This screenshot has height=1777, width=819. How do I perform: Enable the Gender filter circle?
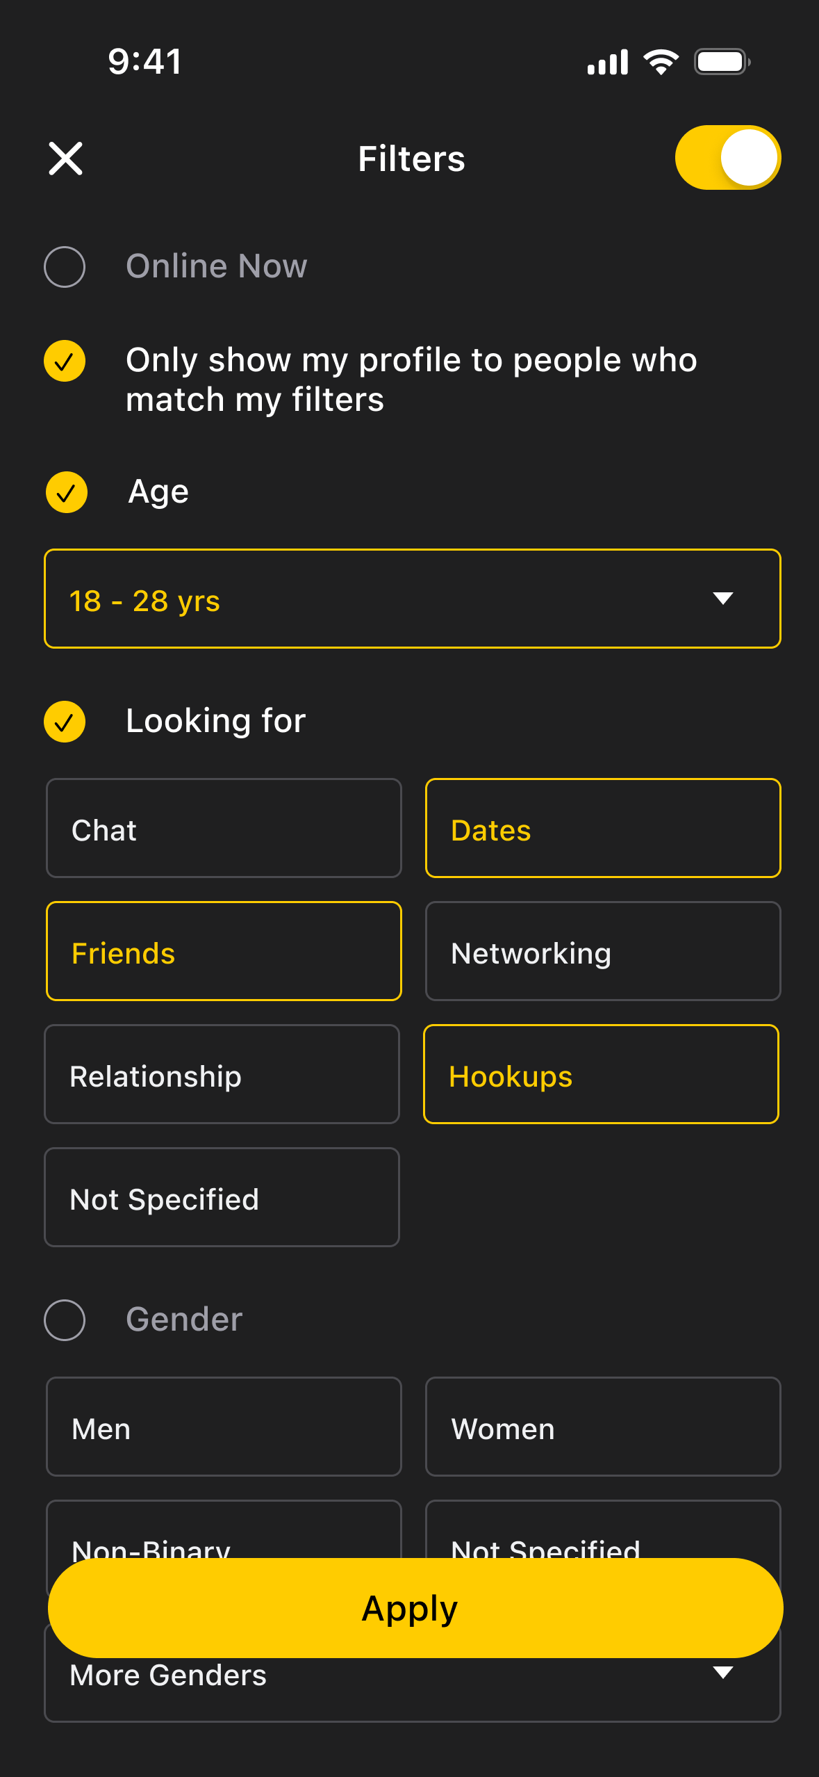(65, 1320)
